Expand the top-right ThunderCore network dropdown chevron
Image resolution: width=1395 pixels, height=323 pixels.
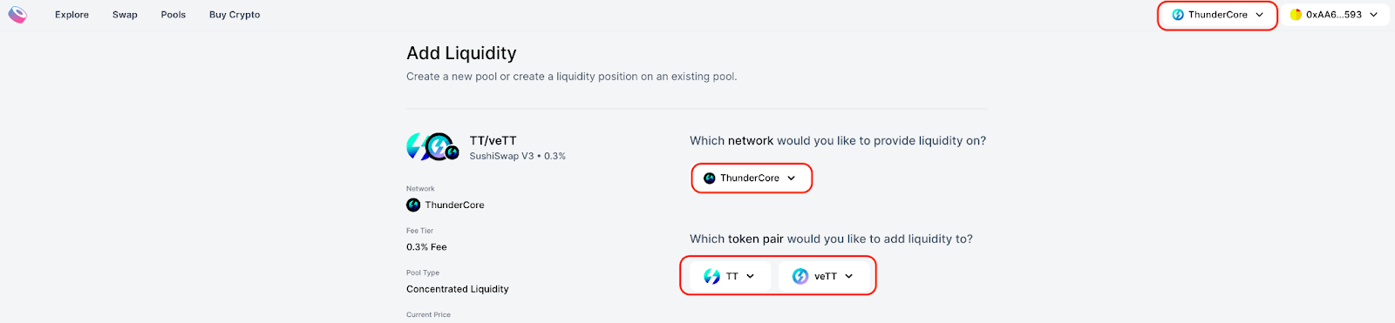1260,15
